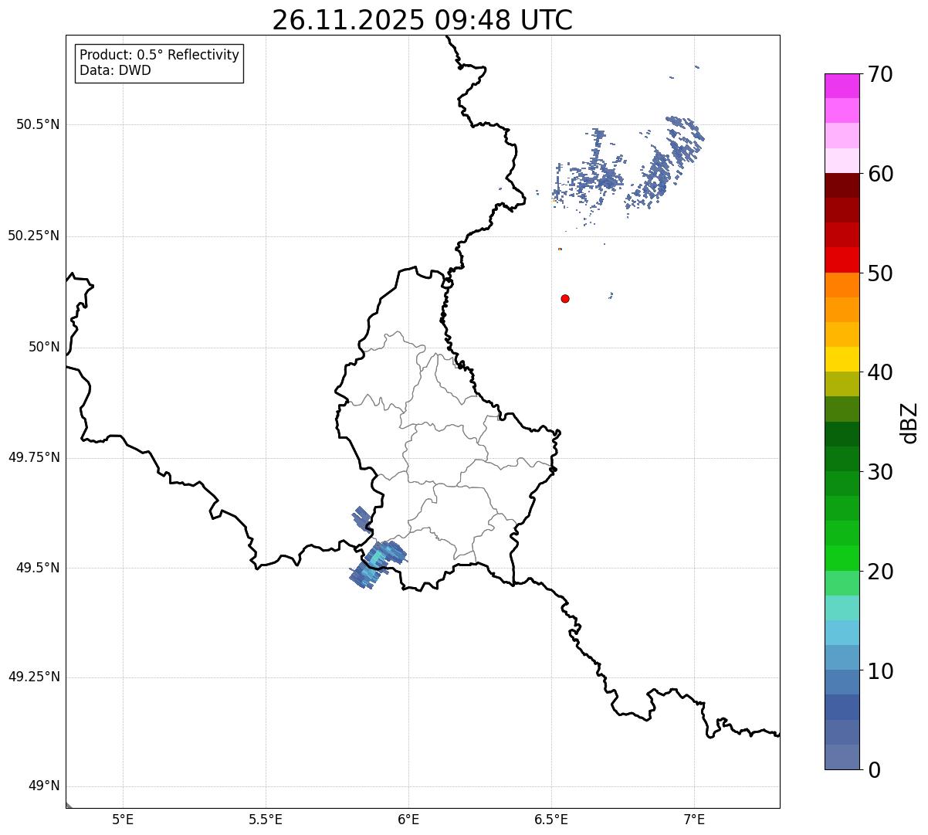Image resolution: width=928 pixels, height=835 pixels.
Task: Click the 7°E longitude label
Action: coord(694,820)
